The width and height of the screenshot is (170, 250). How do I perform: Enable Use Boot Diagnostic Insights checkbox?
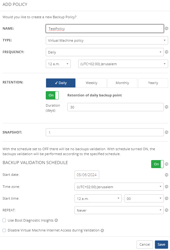4,220
